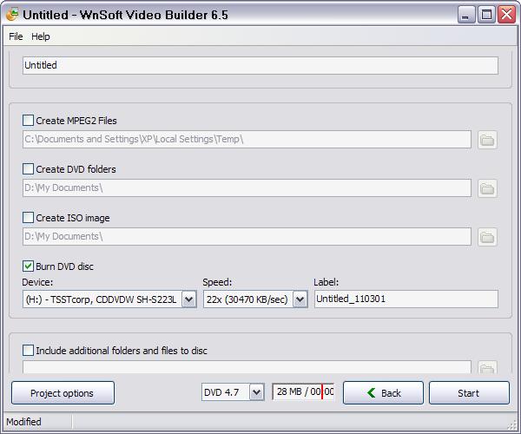Click the browse folder icon for DVD folders path
The height and width of the screenshot is (434, 521).
[x=487, y=188]
